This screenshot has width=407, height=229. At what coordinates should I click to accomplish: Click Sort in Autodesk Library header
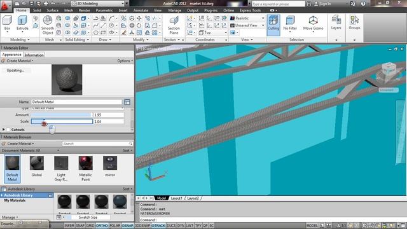tap(127, 189)
